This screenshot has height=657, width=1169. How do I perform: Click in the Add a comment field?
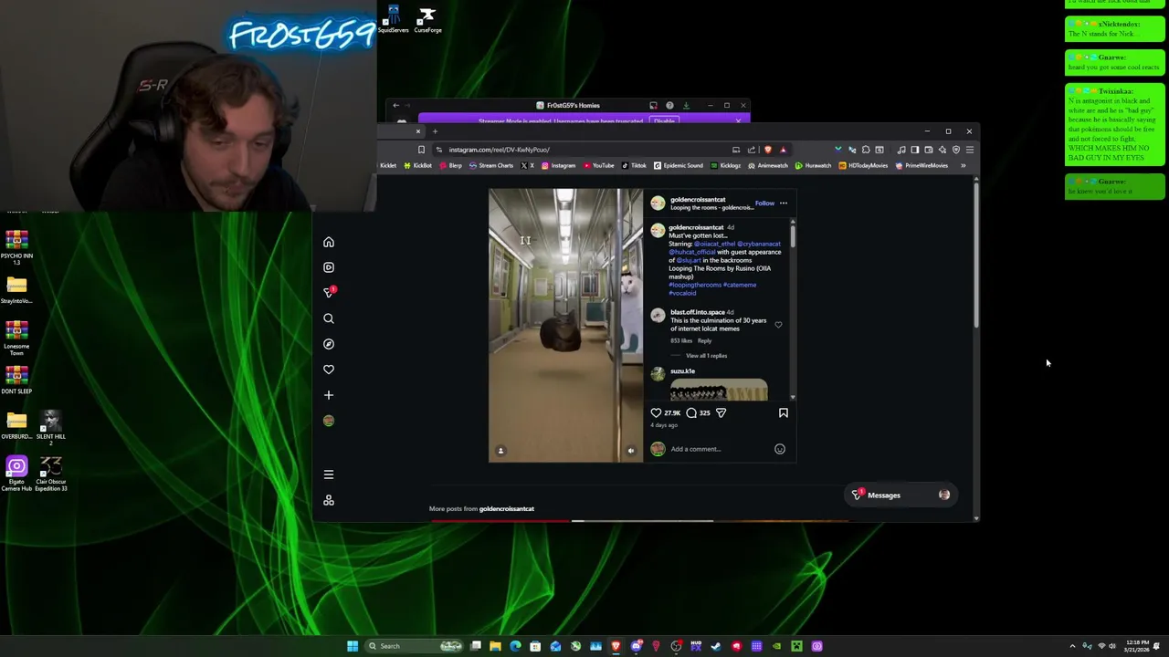720,449
